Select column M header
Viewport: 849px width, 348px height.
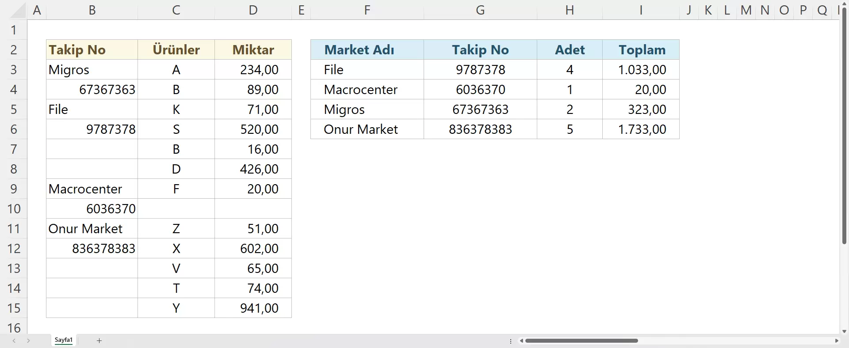point(746,10)
